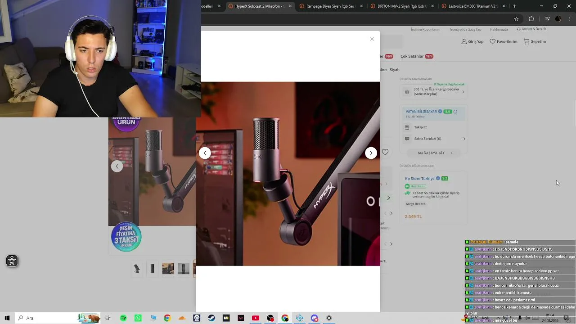Add the product to favorites with the heart
Viewport: 576px width, 324px height.
coord(385,152)
